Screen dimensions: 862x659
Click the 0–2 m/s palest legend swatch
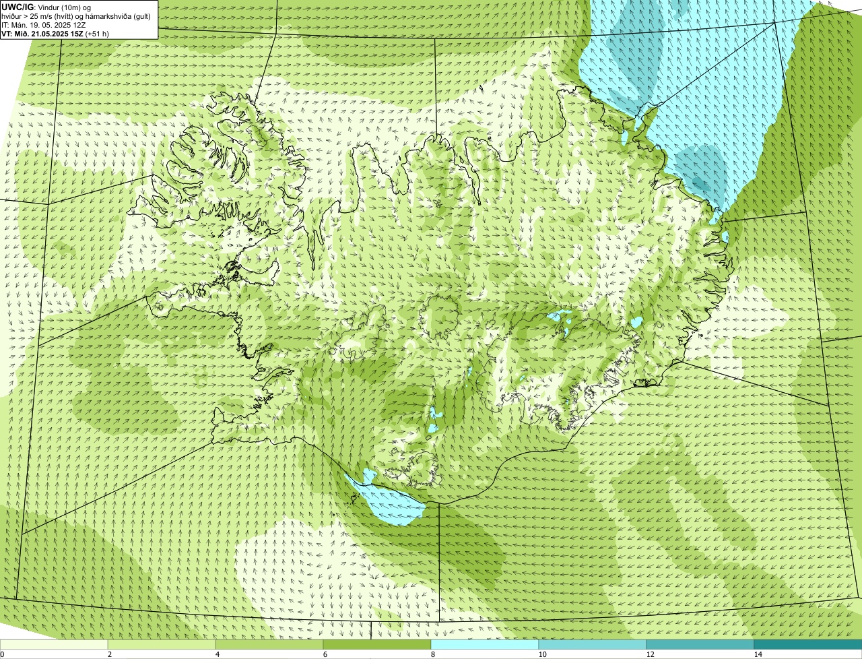(x=54, y=644)
